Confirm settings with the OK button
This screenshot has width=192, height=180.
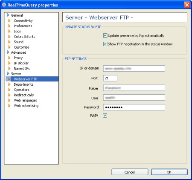pyautogui.click(x=169, y=172)
